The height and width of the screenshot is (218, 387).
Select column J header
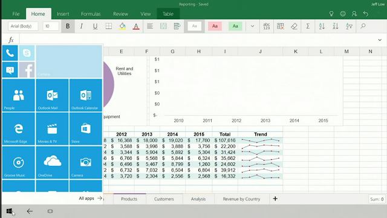coord(261,51)
